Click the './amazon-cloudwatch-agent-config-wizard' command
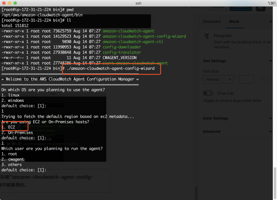 pos(111,68)
